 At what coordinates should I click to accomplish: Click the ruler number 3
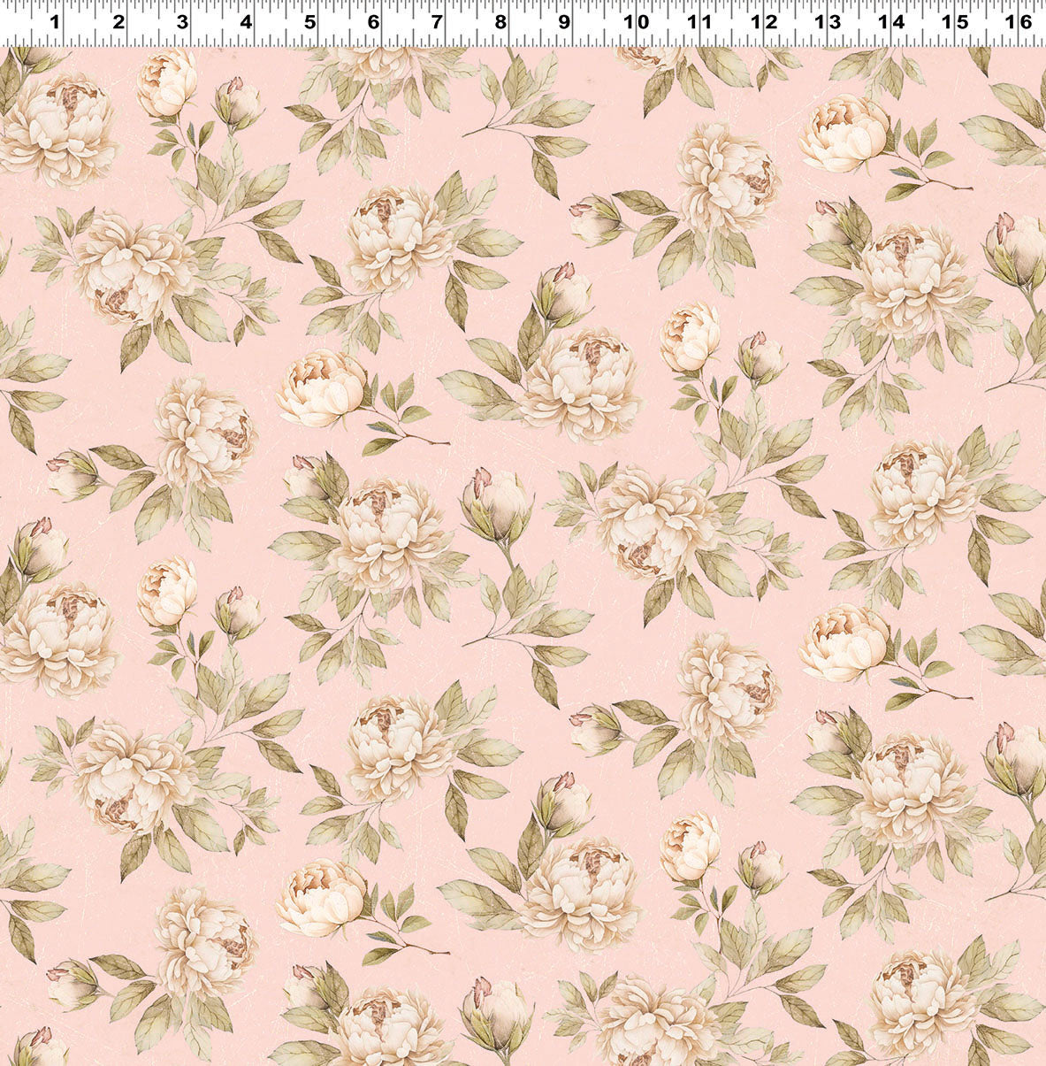point(182,22)
